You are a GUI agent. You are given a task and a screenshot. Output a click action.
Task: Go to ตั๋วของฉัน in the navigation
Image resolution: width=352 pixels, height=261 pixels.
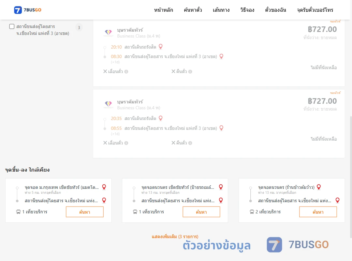(275, 10)
